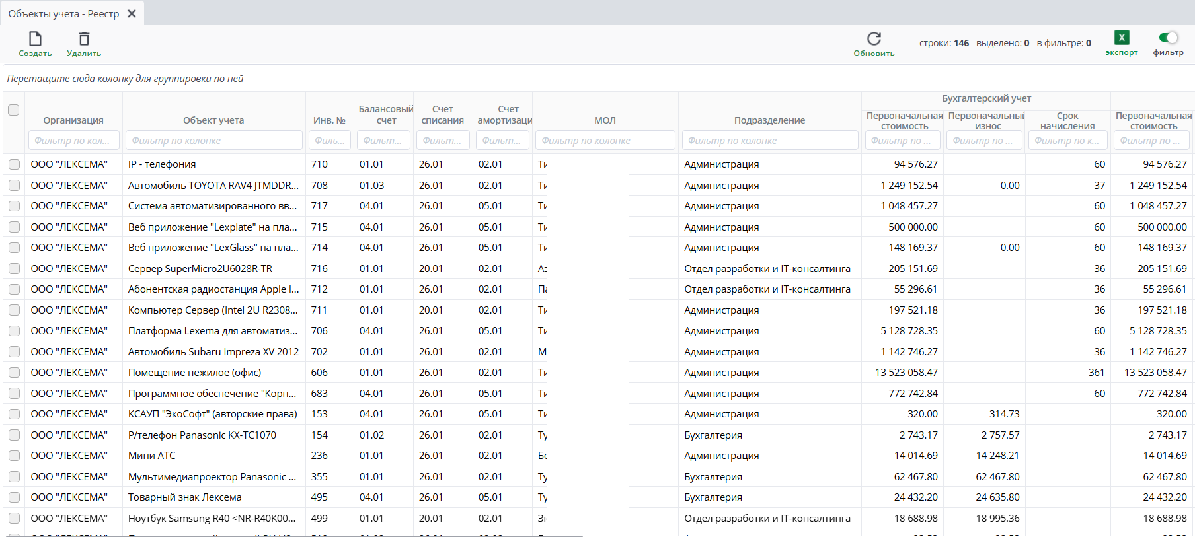
Task: Close the Объекты учета - Реестр tab
Action: [132, 13]
